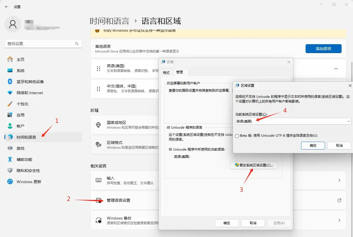Click the globe icon beside 国家或地区
Screen dimensions: 353x237
[x=98, y=125]
